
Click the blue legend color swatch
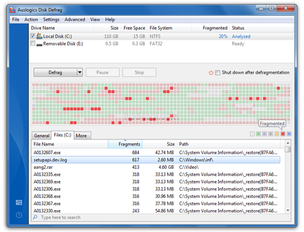[x=289, y=134]
